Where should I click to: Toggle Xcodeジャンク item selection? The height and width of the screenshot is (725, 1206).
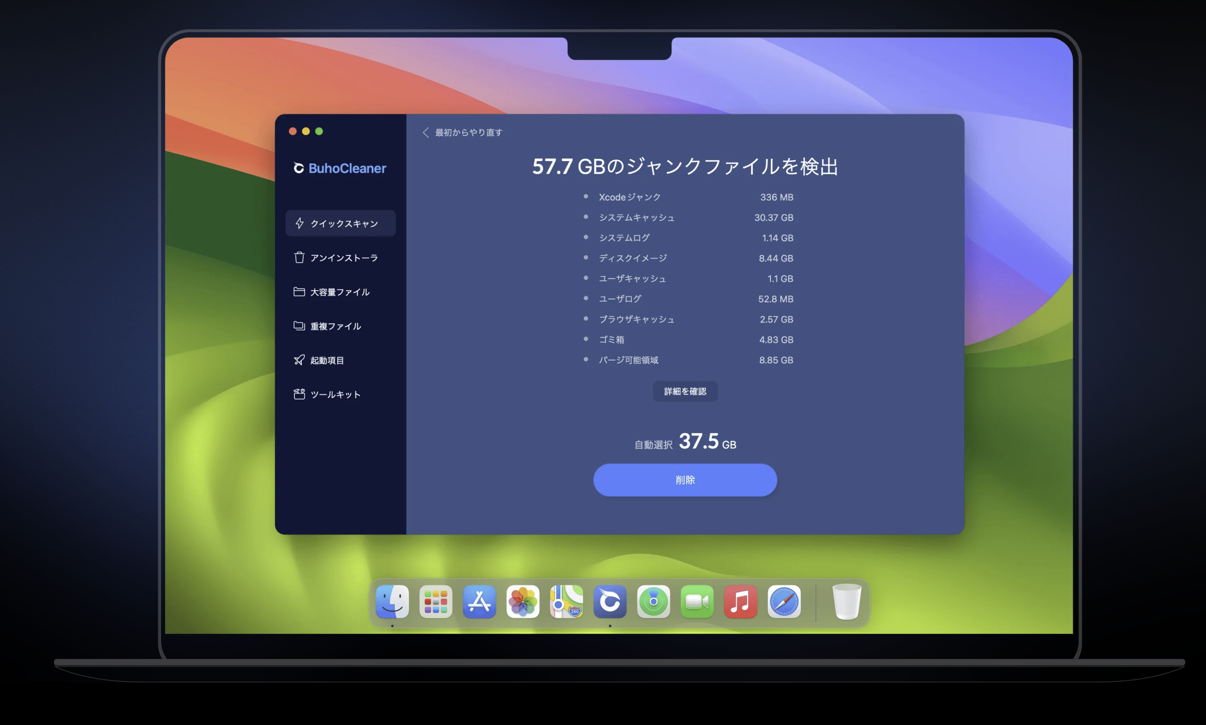click(587, 197)
